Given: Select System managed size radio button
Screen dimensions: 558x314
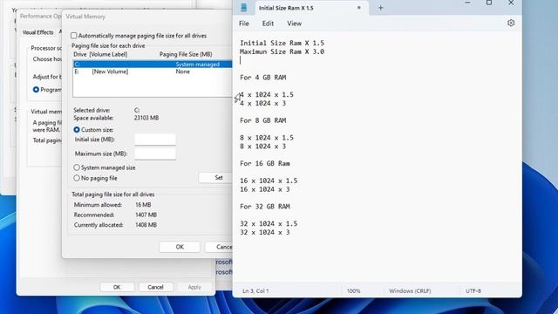Looking at the screenshot, I should (x=77, y=167).
